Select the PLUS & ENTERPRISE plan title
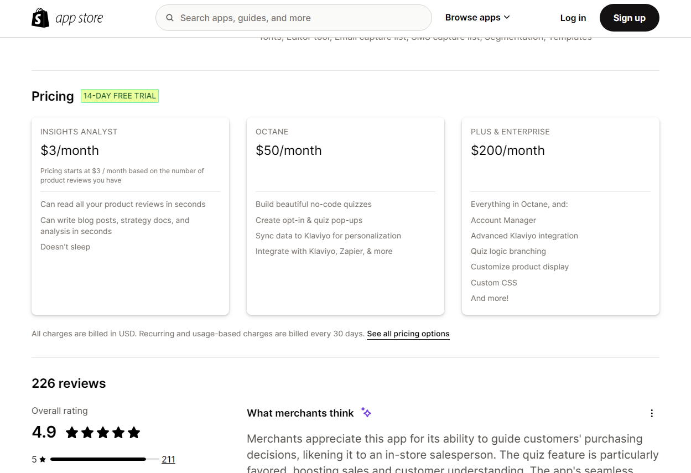691x473 pixels. coord(510,132)
